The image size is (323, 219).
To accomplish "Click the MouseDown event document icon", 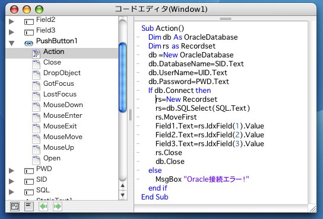I will (x=36, y=107).
